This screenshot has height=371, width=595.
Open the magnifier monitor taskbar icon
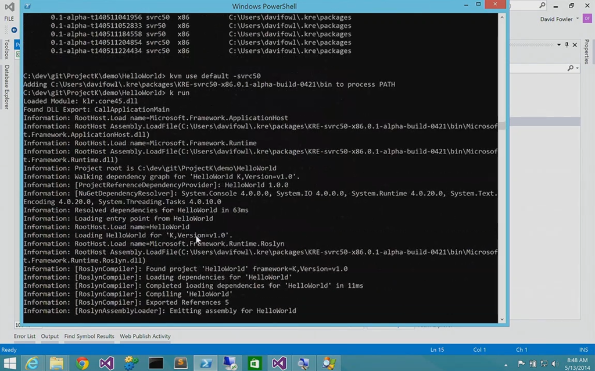click(304, 363)
